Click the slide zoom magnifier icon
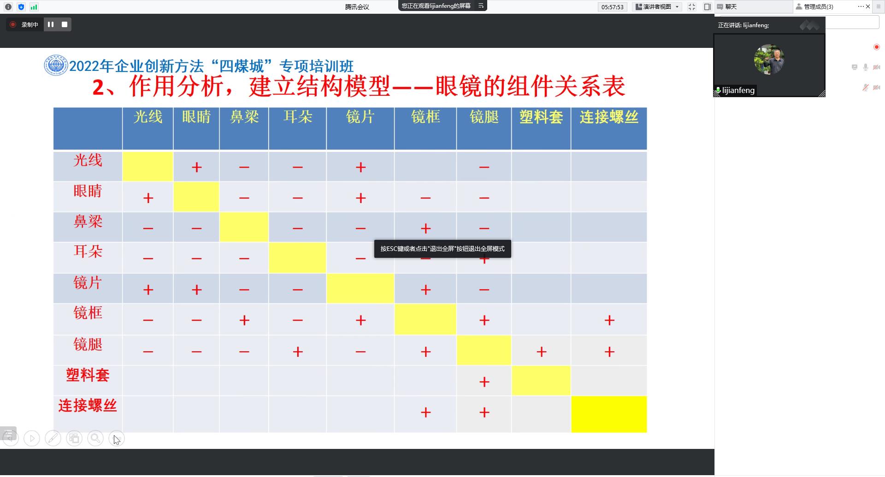The height and width of the screenshot is (477, 885). click(95, 438)
